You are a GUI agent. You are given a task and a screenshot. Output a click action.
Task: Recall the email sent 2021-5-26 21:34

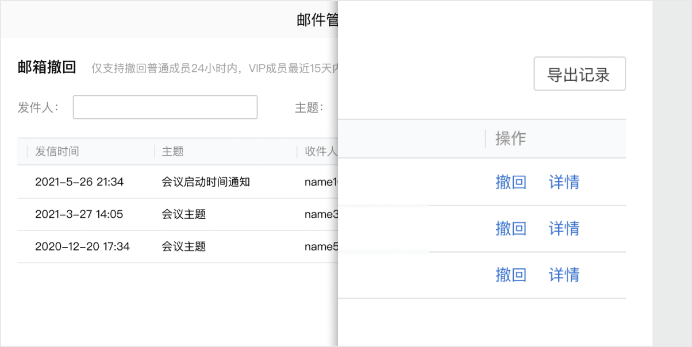[510, 182]
